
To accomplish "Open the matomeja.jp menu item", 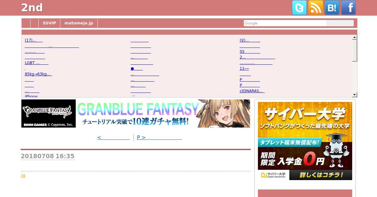I will tap(79, 23).
